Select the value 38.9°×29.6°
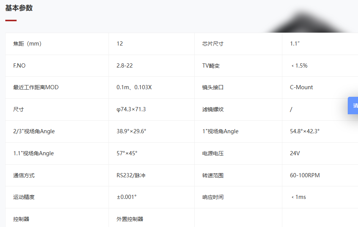The width and height of the screenshot is (358, 227). coord(131,131)
